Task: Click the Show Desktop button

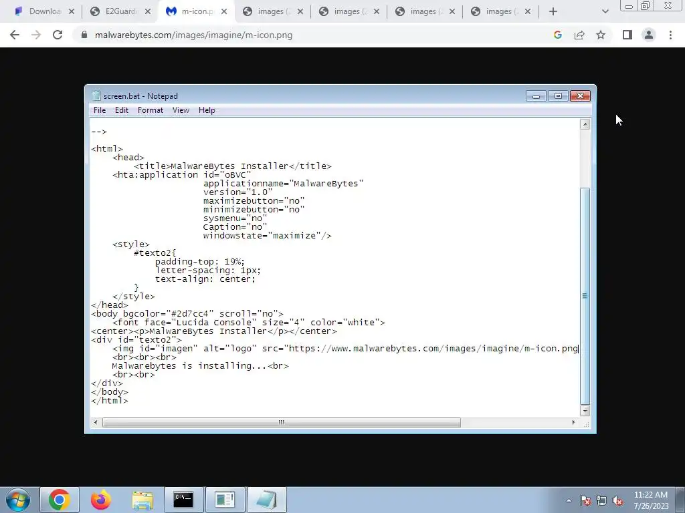Action: (x=680, y=500)
